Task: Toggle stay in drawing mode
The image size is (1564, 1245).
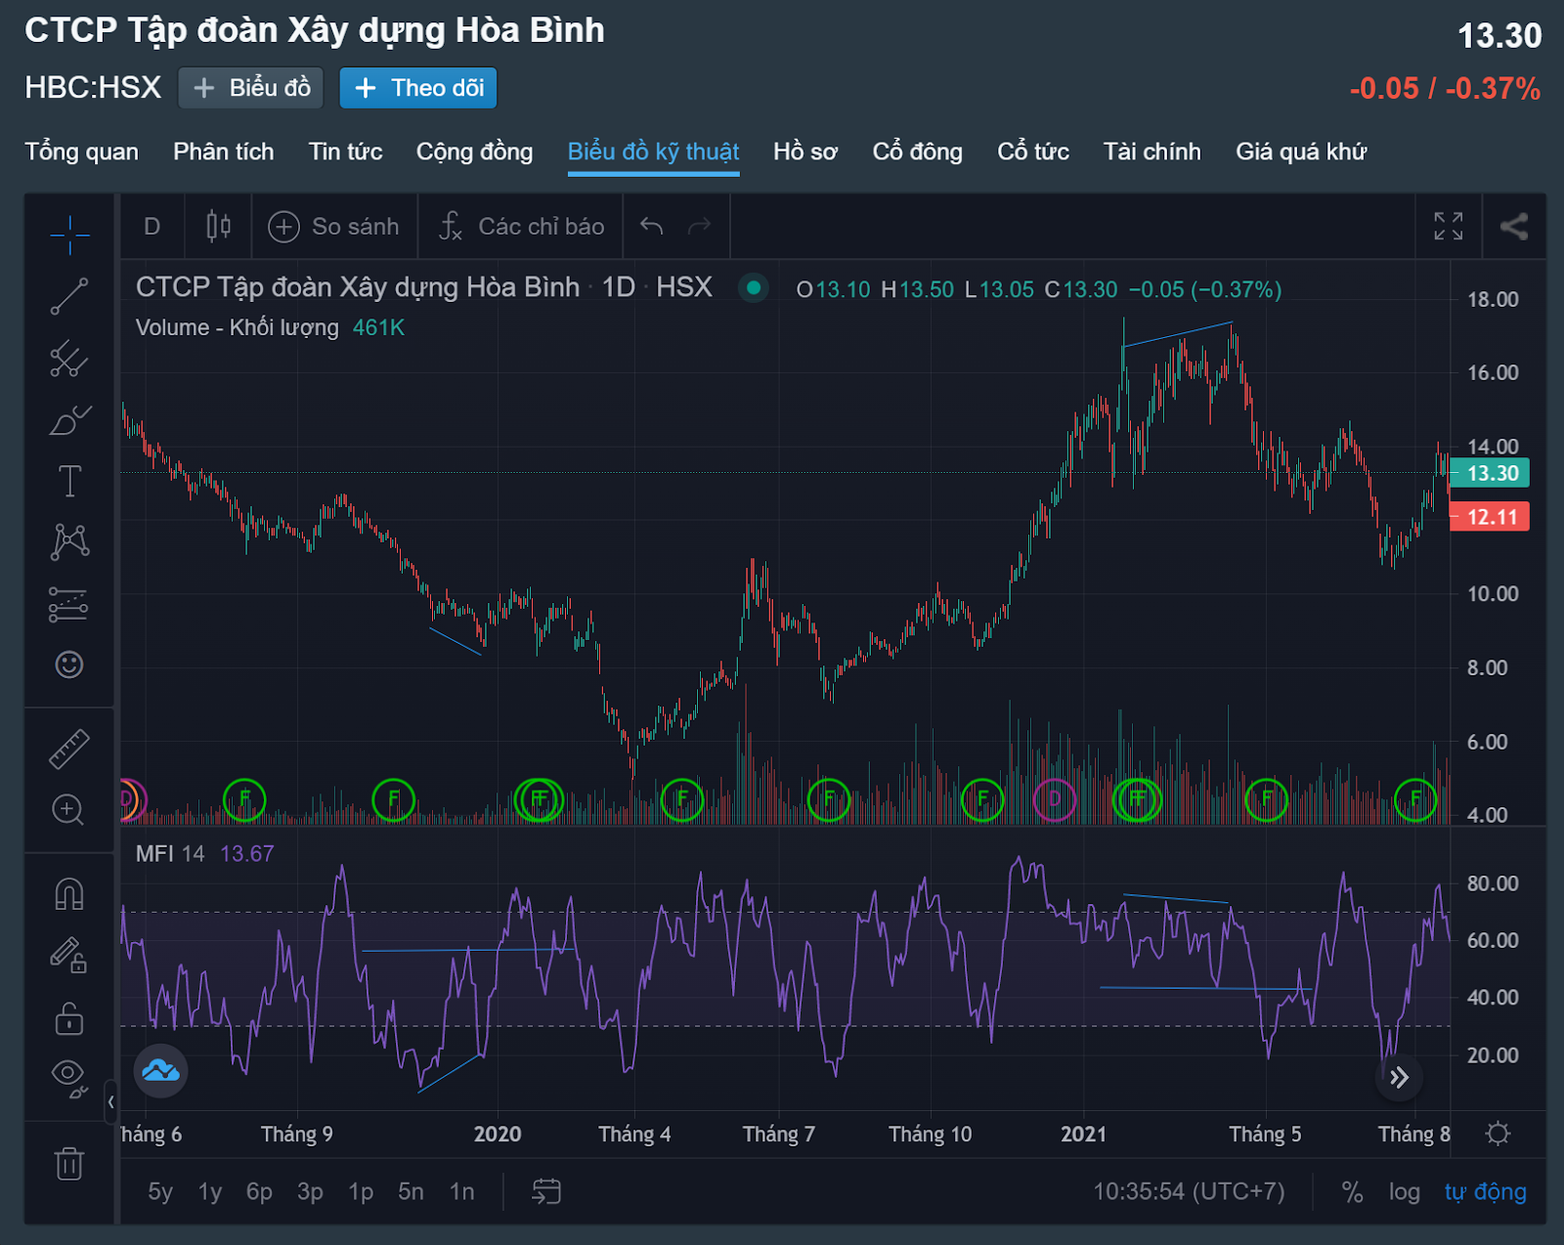Action: click(x=69, y=955)
